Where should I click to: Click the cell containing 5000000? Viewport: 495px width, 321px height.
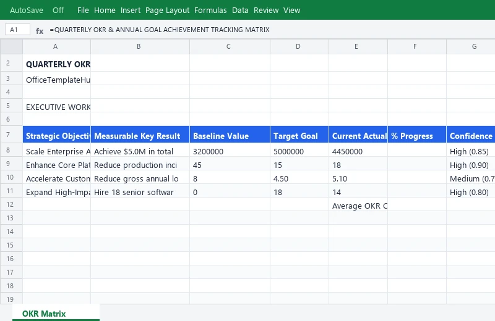click(299, 150)
